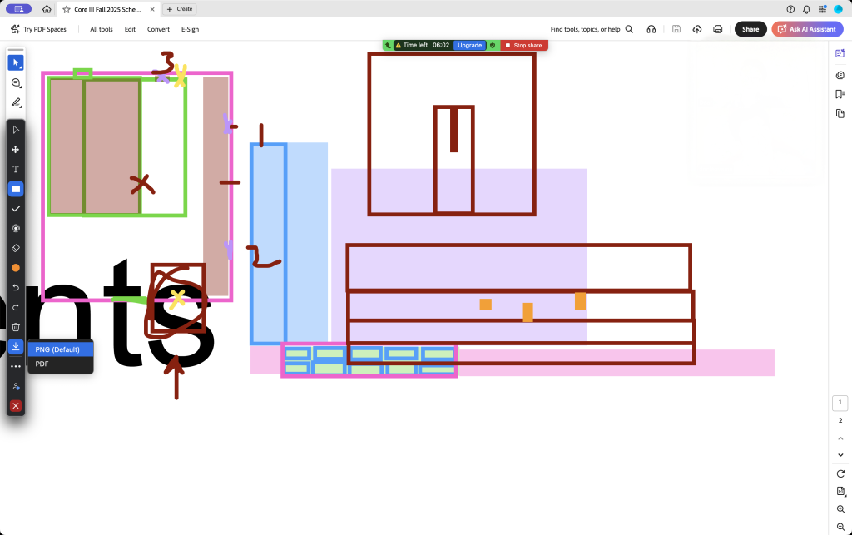
Task: Click the text tool in annotation toolbar
Action: [x=16, y=169]
